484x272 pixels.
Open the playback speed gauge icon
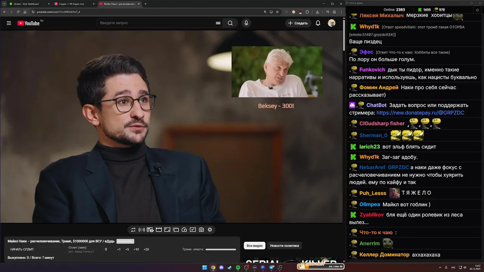pyautogui.click(x=185, y=230)
